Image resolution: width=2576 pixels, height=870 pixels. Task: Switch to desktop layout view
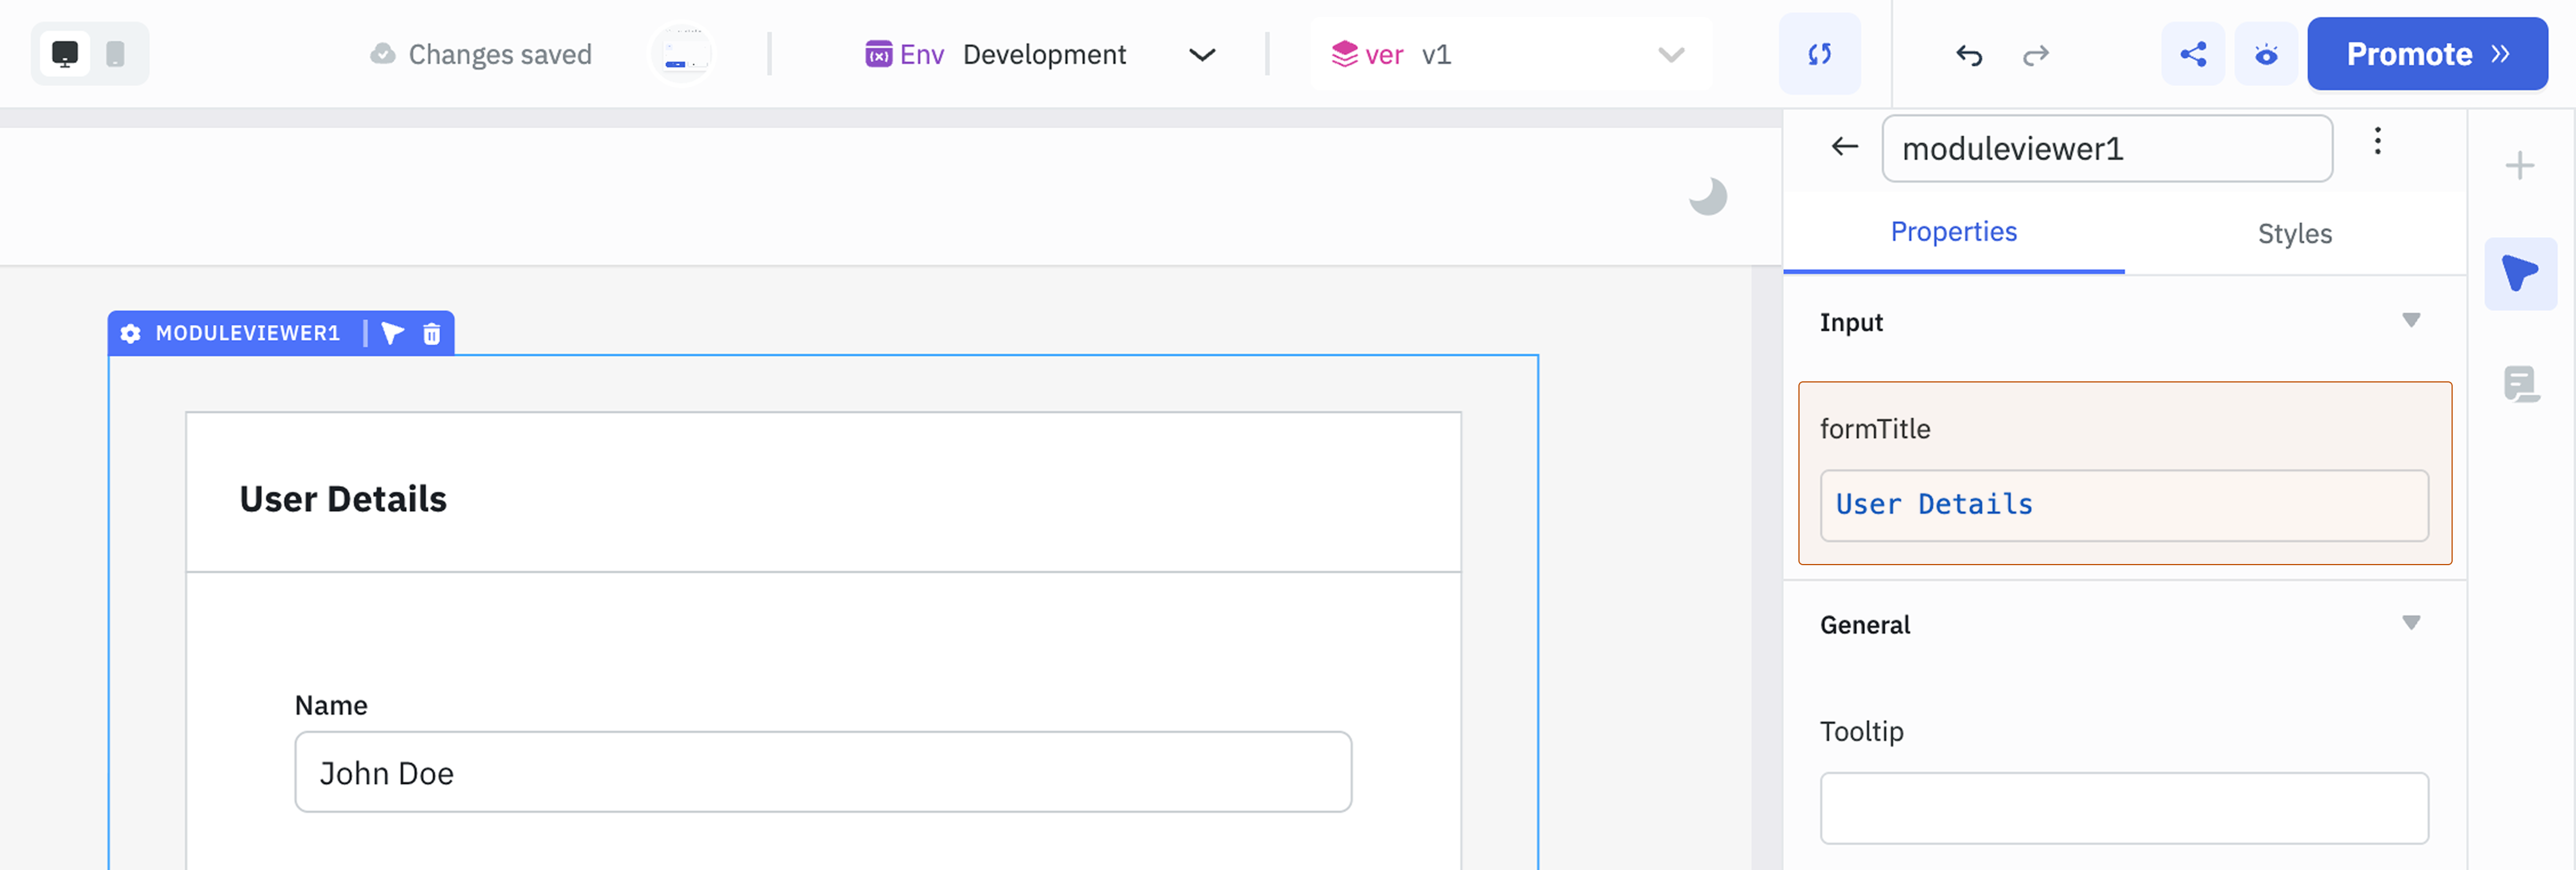coord(65,54)
